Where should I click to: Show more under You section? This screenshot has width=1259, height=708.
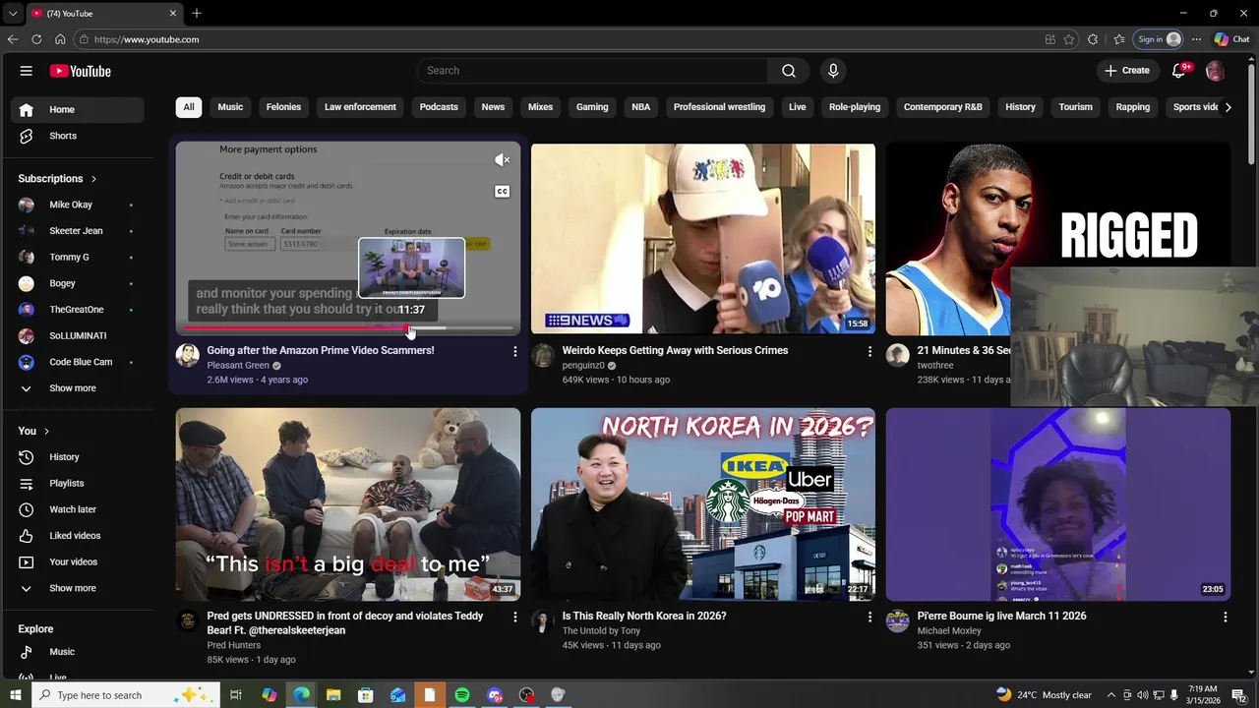pyautogui.click(x=79, y=588)
